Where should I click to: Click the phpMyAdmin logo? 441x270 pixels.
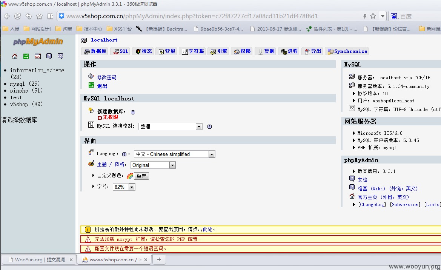[38, 42]
